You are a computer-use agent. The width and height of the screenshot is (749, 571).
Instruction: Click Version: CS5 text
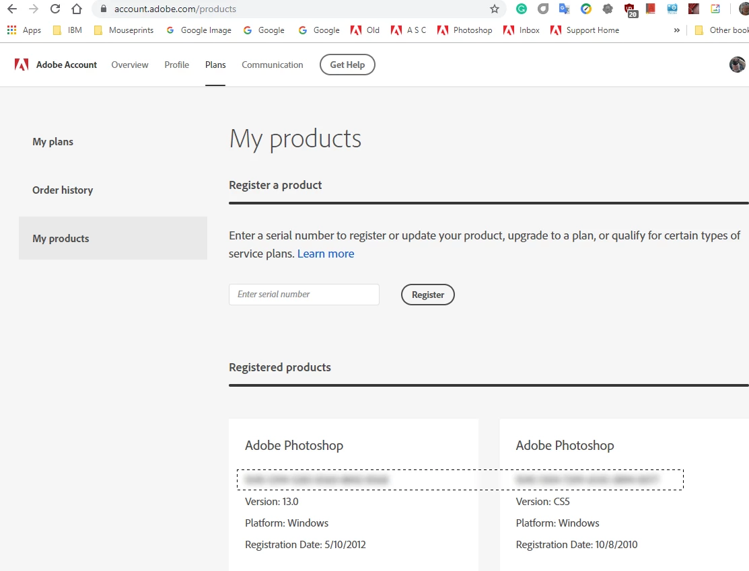(542, 502)
